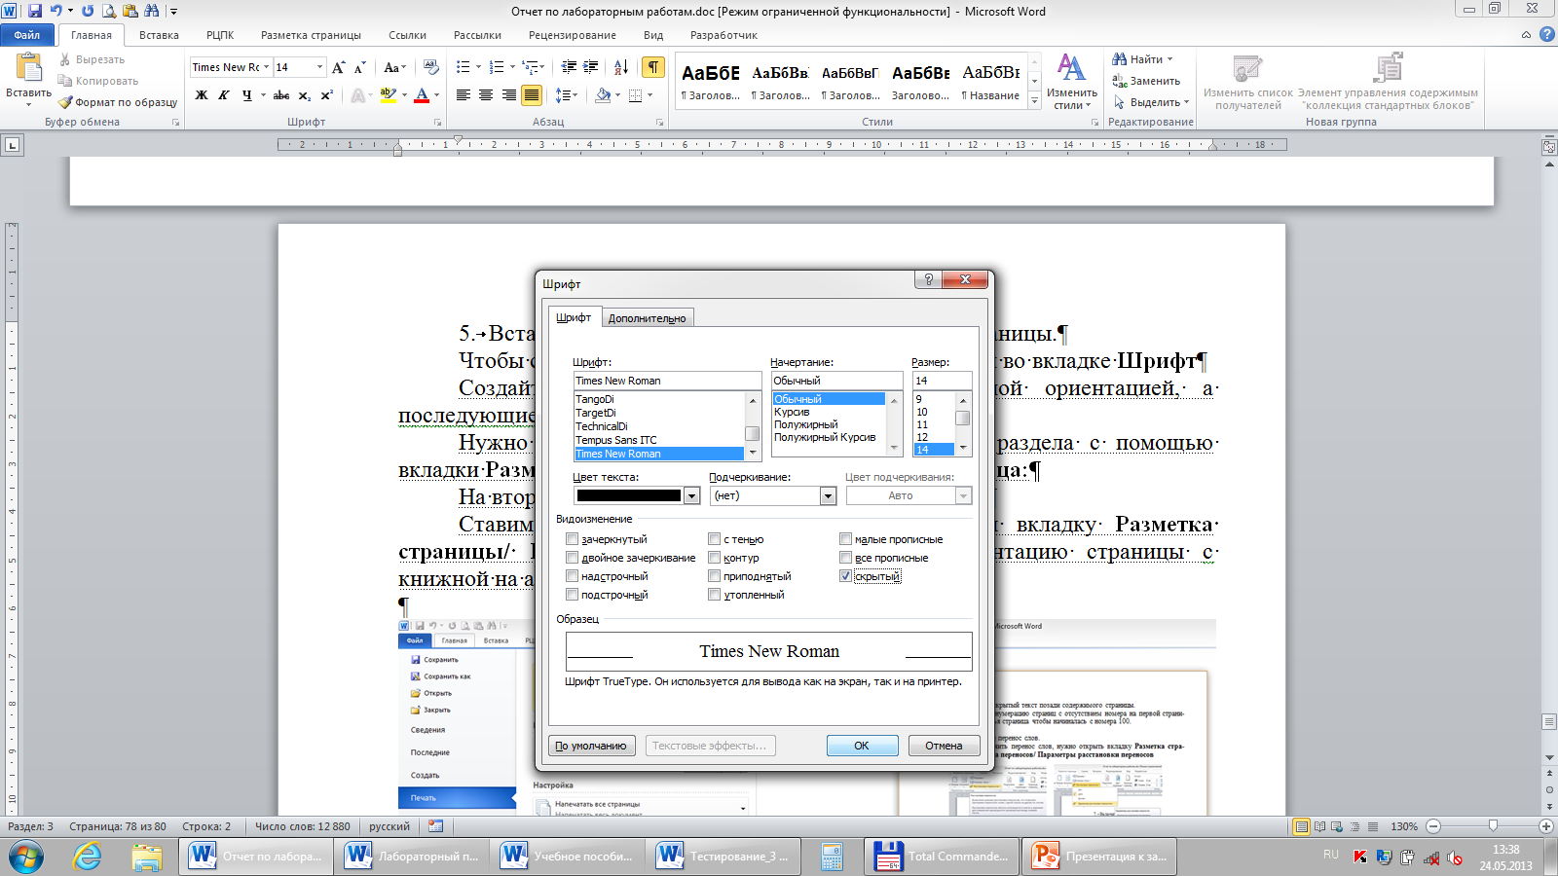Open the Файл tab
This screenshot has width=1558, height=876.
[x=27, y=35]
